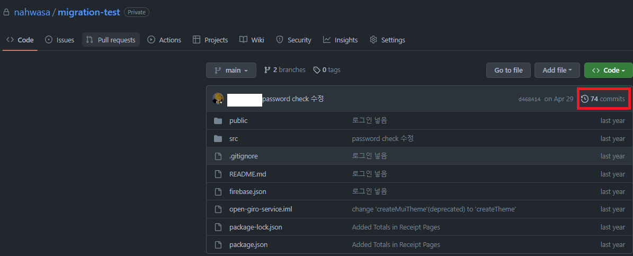
Task: Open the package-lock.json file
Action: click(255, 227)
